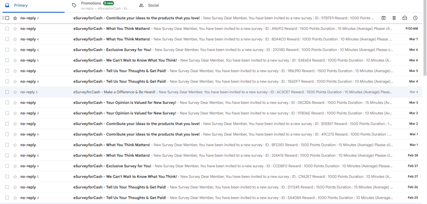Star the email with survey ID B1E857
This screenshot has width=427, height=204.
(x=15, y=124)
